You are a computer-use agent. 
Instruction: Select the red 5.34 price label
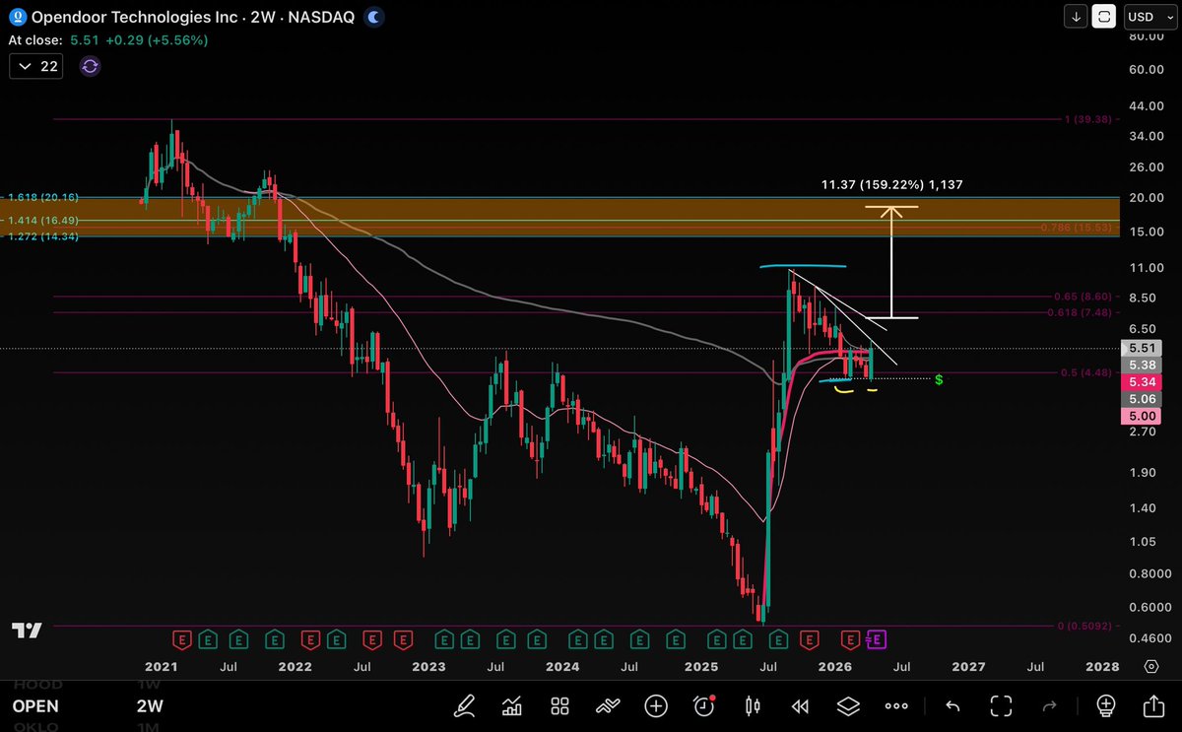click(1140, 382)
